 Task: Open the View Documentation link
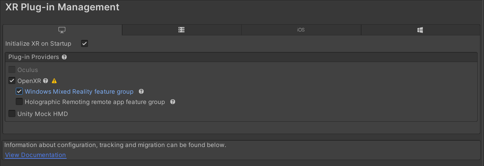(35, 155)
